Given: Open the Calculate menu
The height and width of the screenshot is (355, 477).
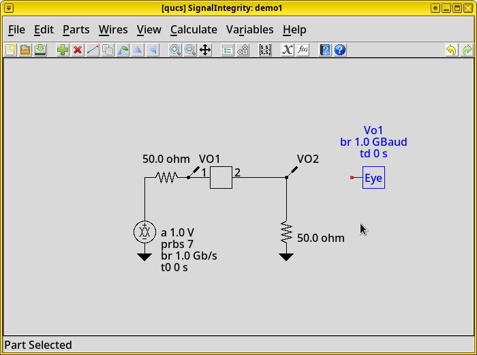Looking at the screenshot, I should point(194,29).
